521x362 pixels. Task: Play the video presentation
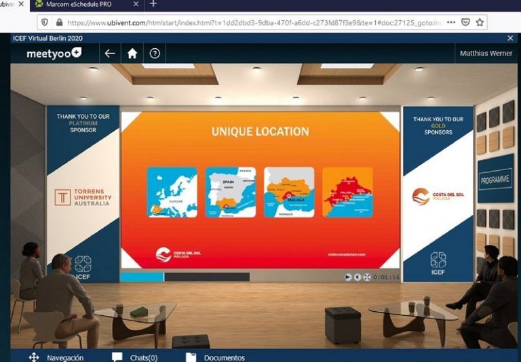(x=347, y=277)
